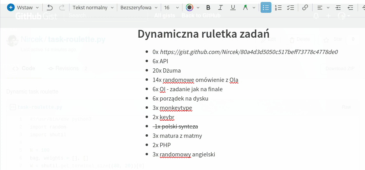
Task: Click Back to GitHub in background page
Action: click(x=201, y=16)
